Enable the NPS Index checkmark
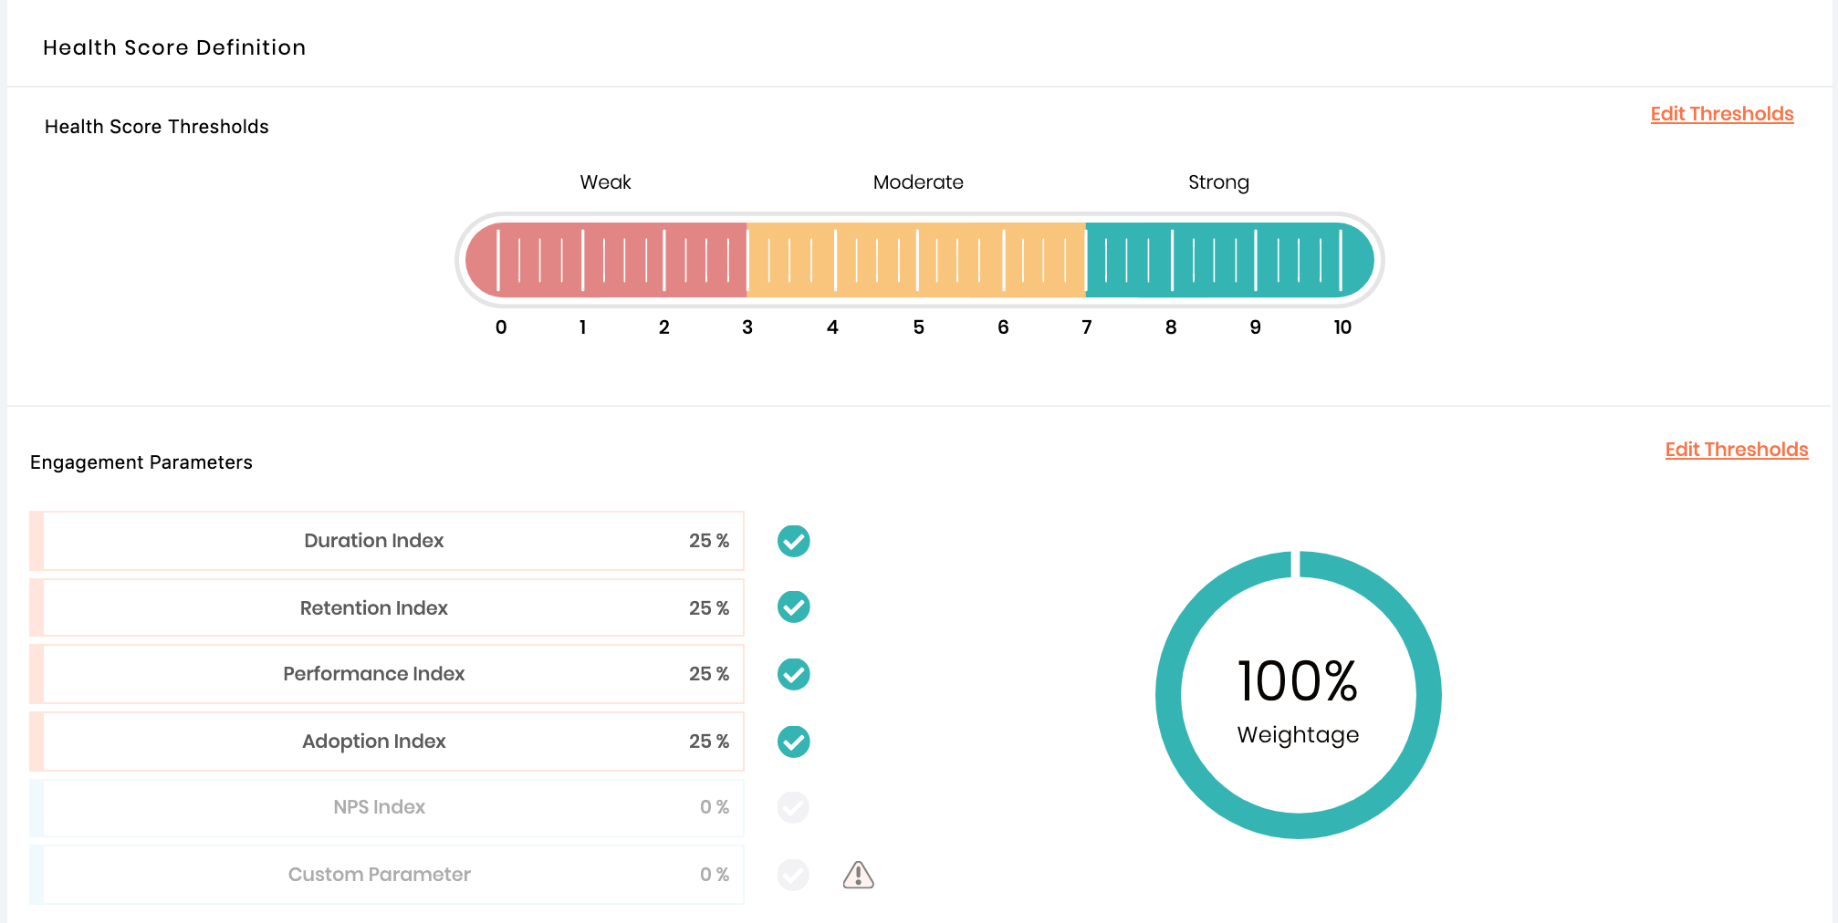The image size is (1838, 923). click(793, 807)
